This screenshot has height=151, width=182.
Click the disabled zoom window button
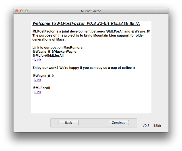coord(26,11)
